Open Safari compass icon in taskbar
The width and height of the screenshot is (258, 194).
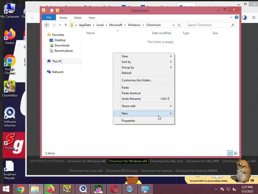(130, 189)
